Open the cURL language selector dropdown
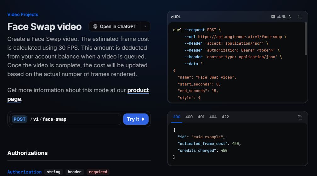Image resolution: width=317 pixels, height=176 pixels. coord(281,17)
